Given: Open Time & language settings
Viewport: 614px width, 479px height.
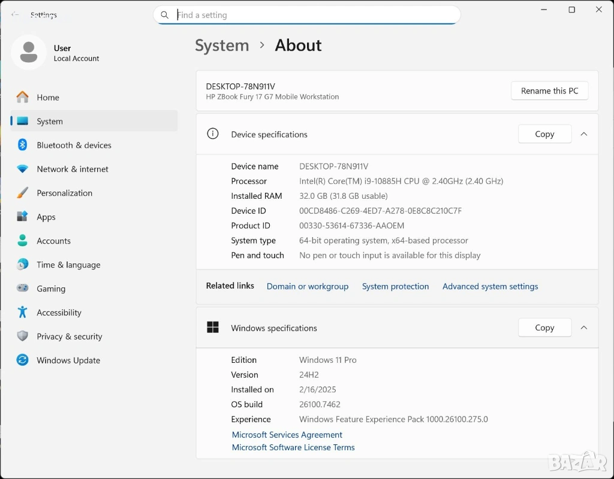Looking at the screenshot, I should [68, 265].
